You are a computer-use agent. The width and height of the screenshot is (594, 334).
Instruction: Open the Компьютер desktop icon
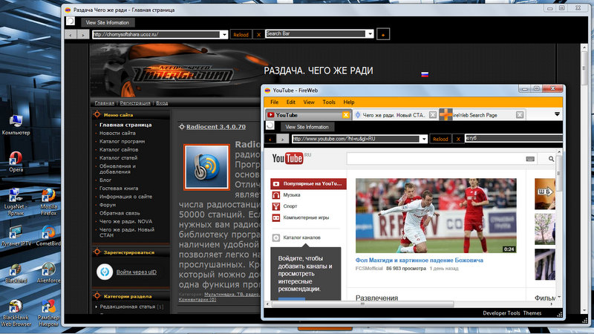point(16,125)
